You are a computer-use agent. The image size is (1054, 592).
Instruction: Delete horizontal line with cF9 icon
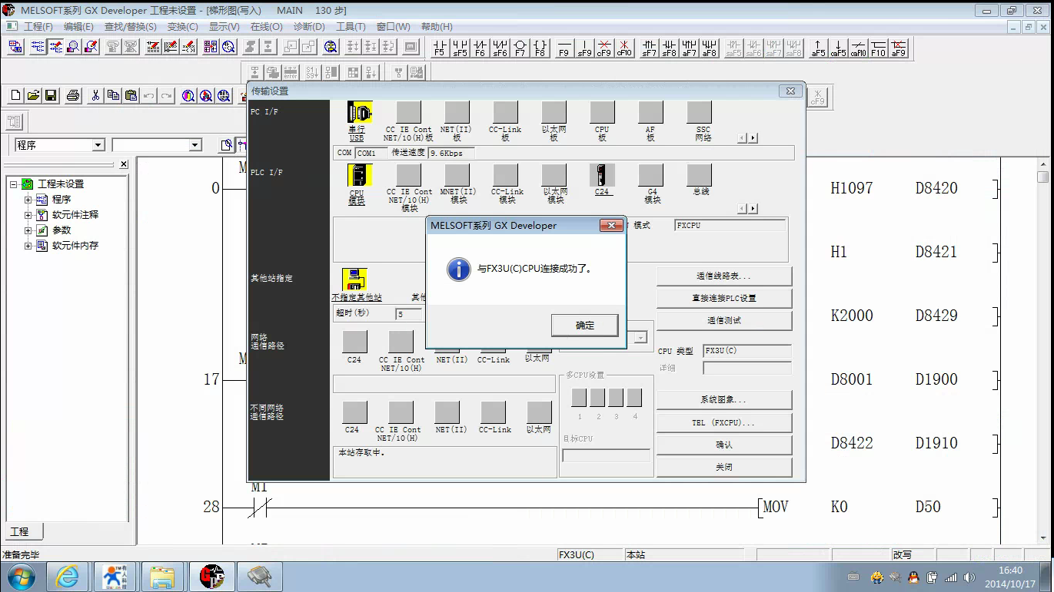coord(604,48)
